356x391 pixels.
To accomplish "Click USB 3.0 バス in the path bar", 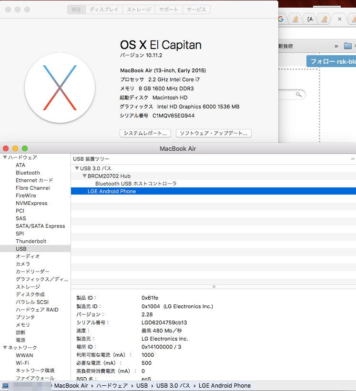I will pyautogui.click(x=173, y=386).
